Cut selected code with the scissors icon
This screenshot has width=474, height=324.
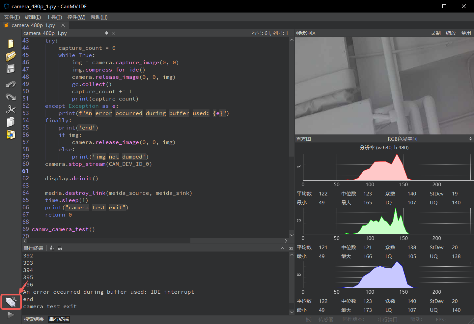coord(11,109)
